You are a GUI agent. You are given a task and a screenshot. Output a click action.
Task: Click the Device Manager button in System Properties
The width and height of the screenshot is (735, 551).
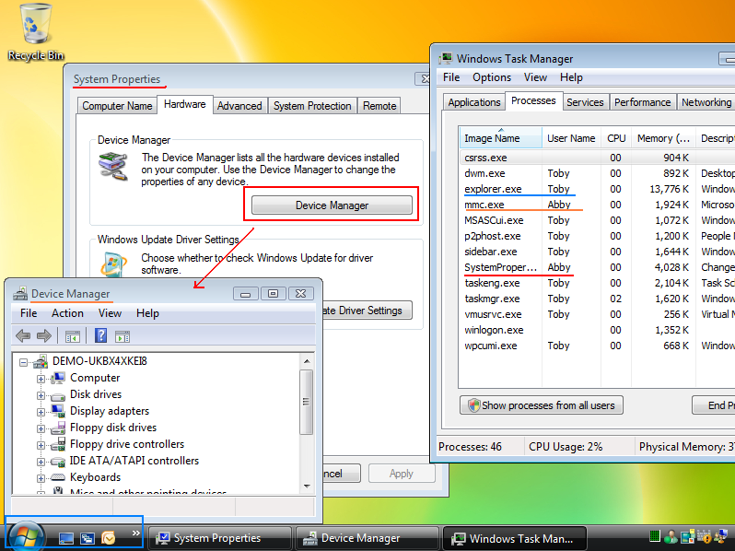click(x=332, y=205)
